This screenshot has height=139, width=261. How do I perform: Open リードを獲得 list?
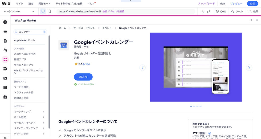(x=21, y=87)
